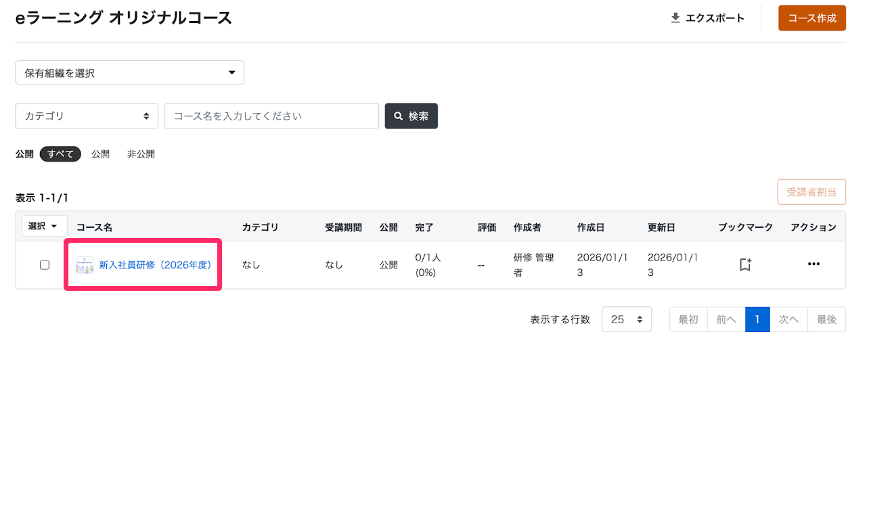Image resolution: width=869 pixels, height=516 pixels.
Task: Go to 前へ page
Action: [726, 319]
